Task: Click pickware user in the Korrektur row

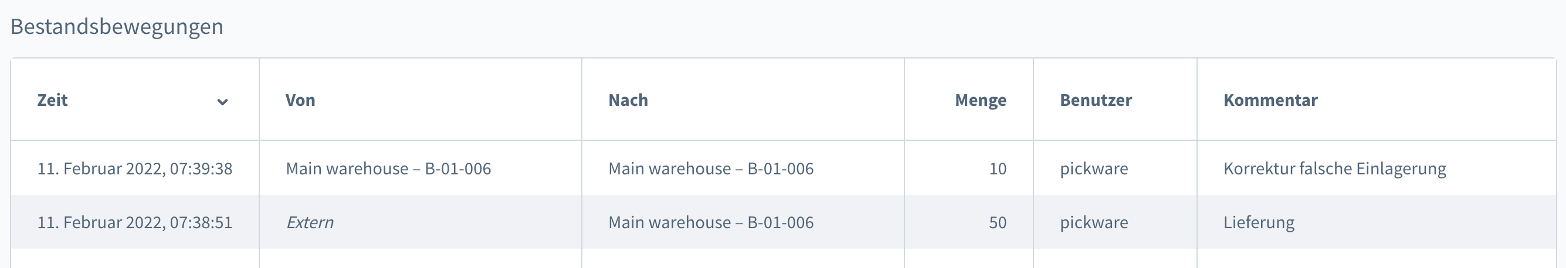Action: tap(1094, 169)
